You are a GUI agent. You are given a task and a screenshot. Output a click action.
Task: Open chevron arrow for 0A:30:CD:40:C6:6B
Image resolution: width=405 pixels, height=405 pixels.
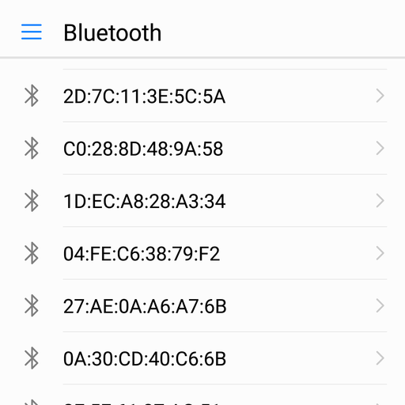point(380,358)
